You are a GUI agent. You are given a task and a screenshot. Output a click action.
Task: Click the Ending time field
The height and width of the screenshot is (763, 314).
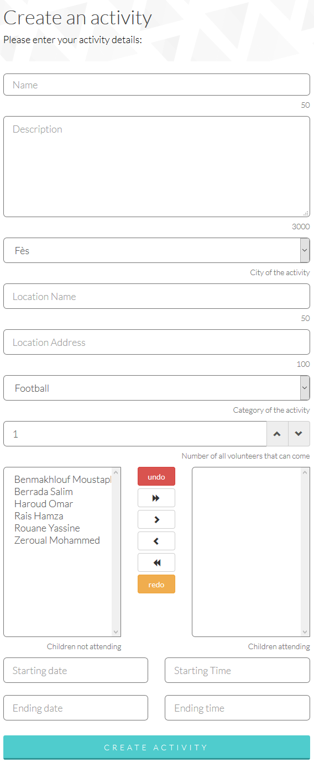tap(237, 708)
